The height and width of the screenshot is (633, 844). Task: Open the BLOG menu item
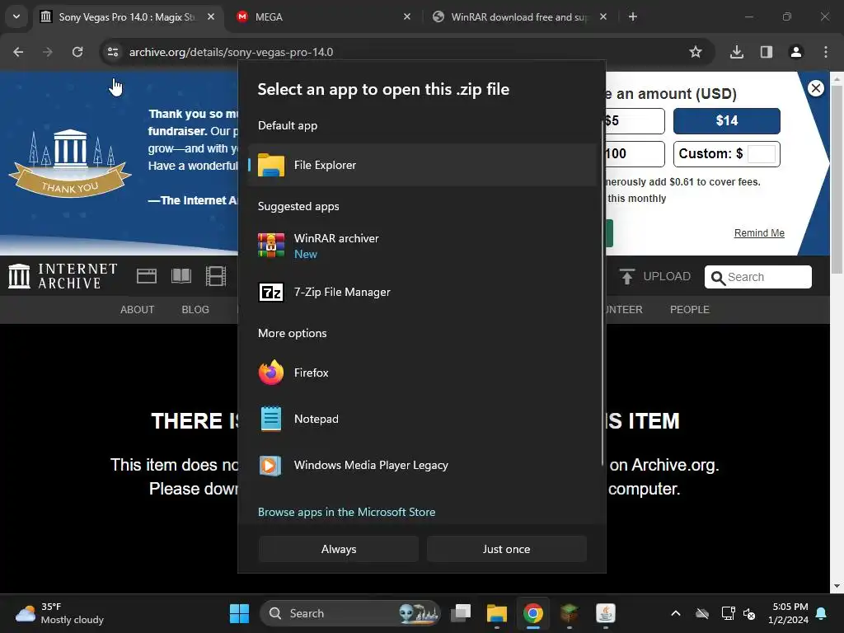[x=195, y=310]
